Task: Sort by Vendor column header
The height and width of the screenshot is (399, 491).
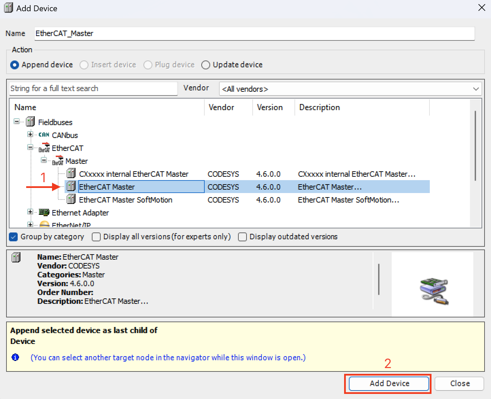Action: [228, 107]
